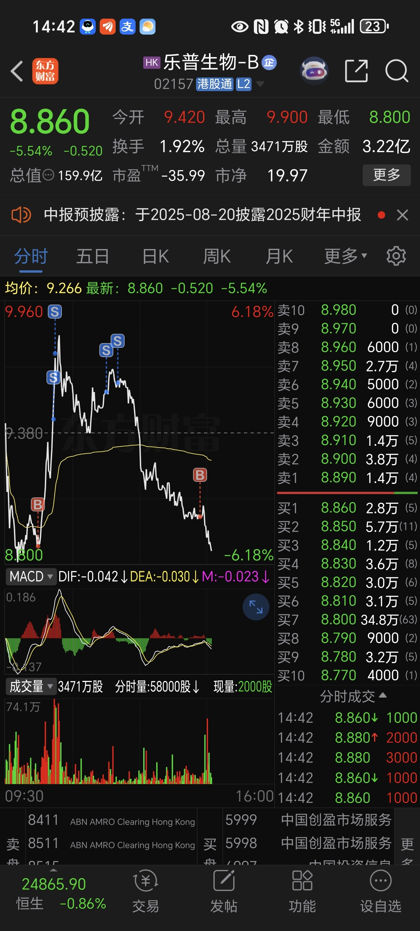Tap 5999 中国创盈市场服务 broker row
This screenshot has height=931, width=420.
pos(308,820)
